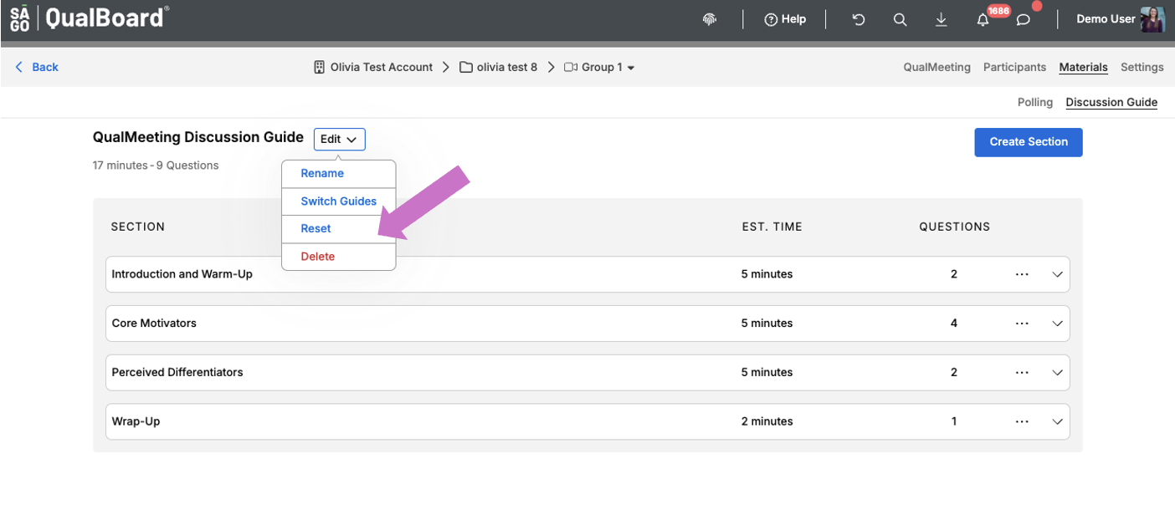Choose Switch Guides from the Edit menu

point(338,201)
